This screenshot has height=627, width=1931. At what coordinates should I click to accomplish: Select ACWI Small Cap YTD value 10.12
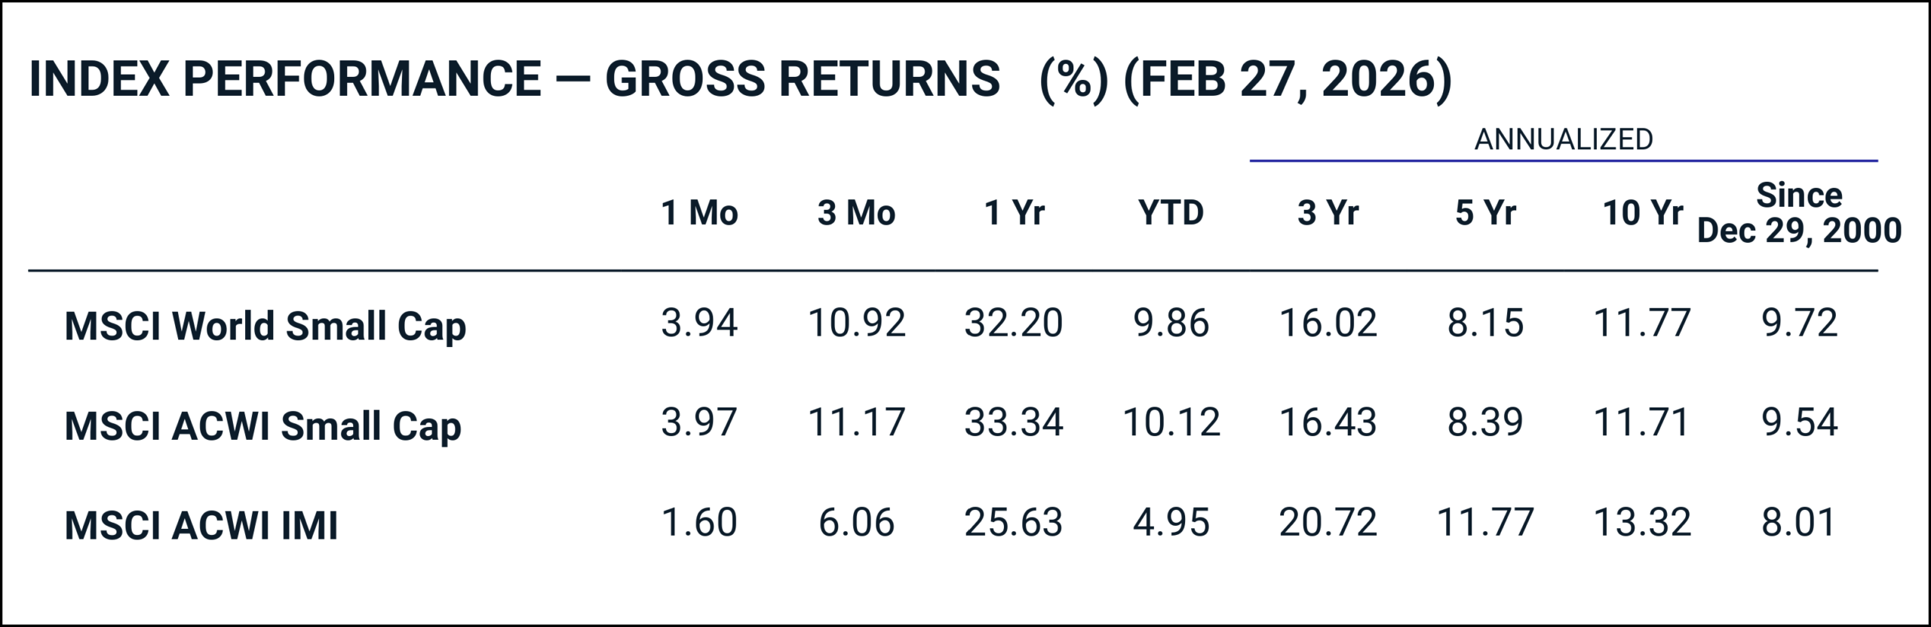pyautogui.click(x=1171, y=423)
